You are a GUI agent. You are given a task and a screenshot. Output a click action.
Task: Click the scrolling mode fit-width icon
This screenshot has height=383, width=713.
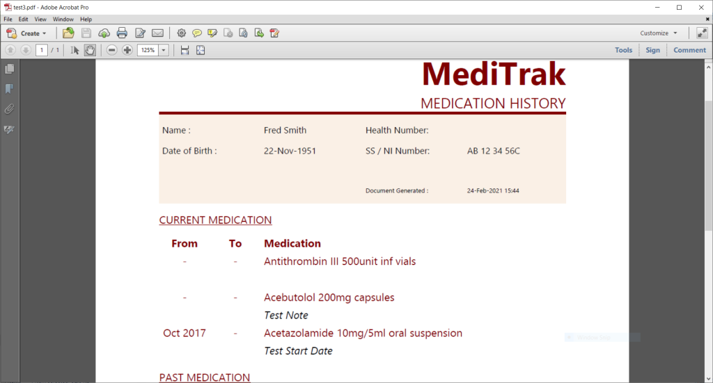[x=185, y=50]
